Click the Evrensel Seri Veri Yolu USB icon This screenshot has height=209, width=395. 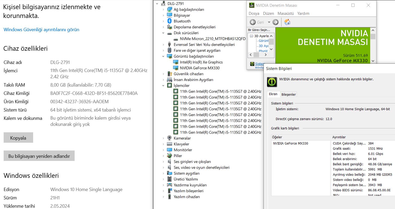pyautogui.click(x=170, y=44)
